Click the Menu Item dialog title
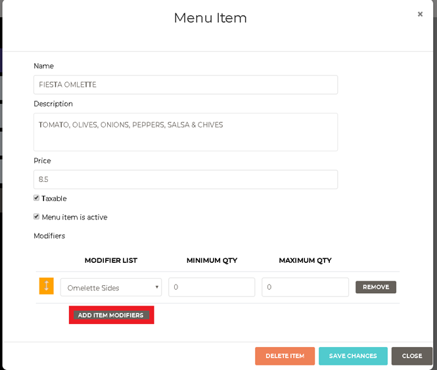The height and width of the screenshot is (370, 437). pos(210,18)
